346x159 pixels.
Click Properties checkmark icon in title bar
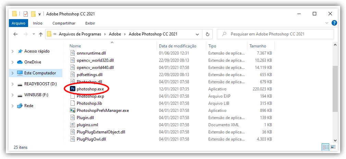click(26, 14)
